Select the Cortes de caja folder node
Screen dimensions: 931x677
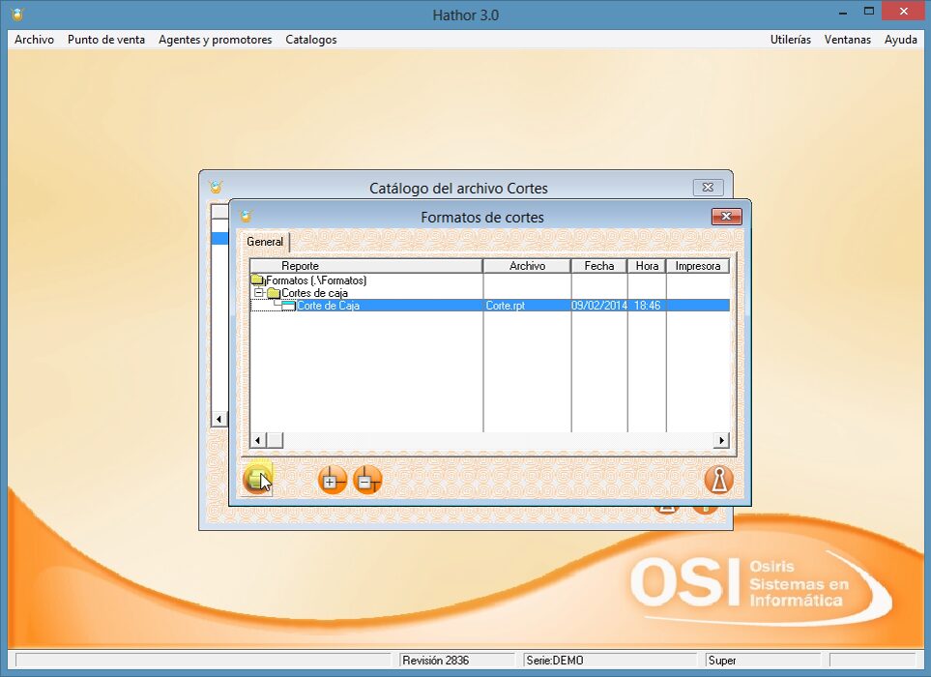(314, 293)
